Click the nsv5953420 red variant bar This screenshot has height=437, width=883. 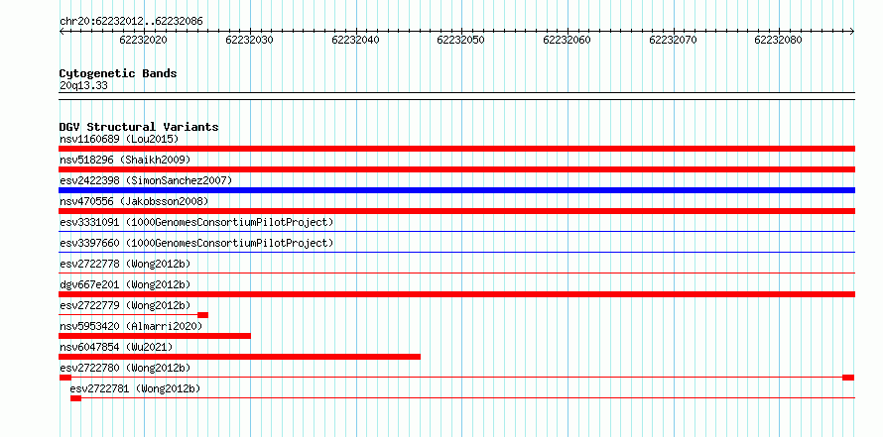click(x=155, y=336)
